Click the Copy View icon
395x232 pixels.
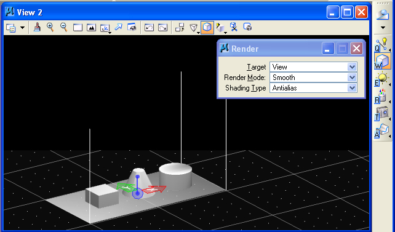point(180,28)
